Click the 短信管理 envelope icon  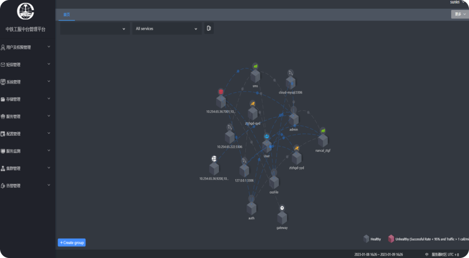3,65
